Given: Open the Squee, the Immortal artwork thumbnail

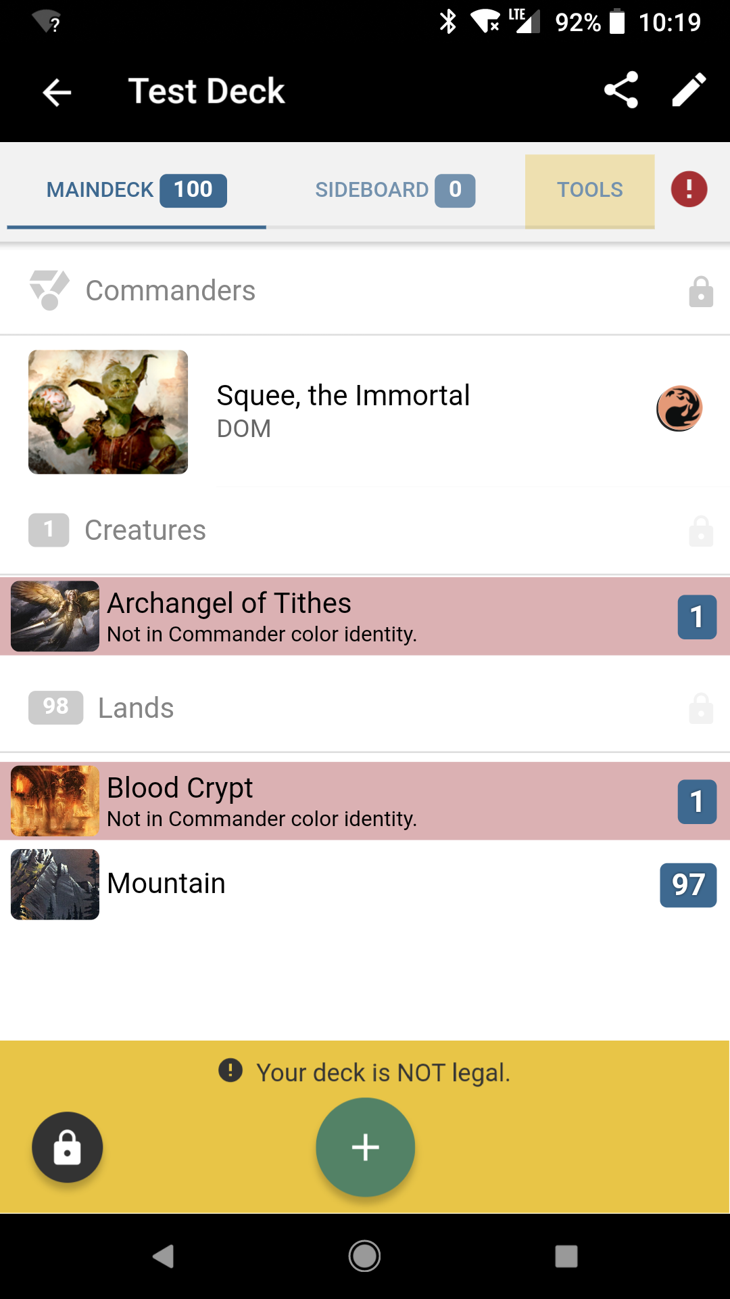Looking at the screenshot, I should [108, 412].
